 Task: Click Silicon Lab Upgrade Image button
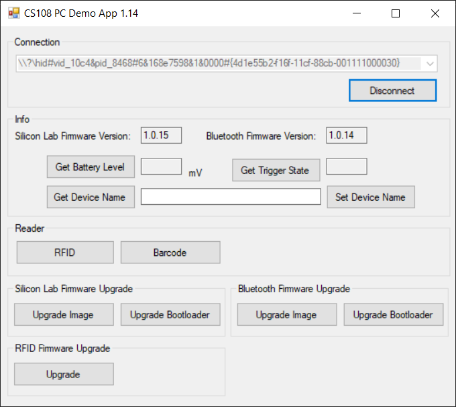64,314
